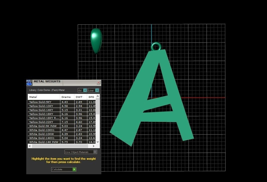Click the Metal Weights panel logo icon
The height and width of the screenshot is (182, 267).
29,83
